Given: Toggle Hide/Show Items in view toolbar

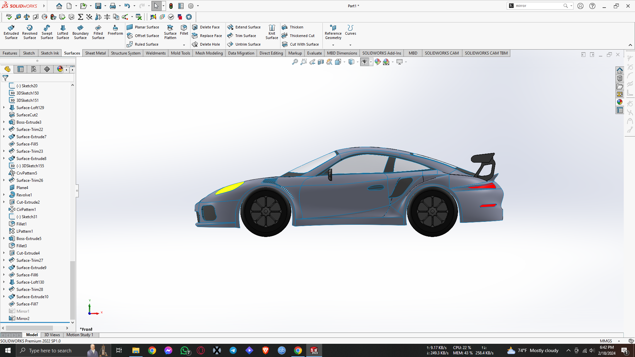Looking at the screenshot, I should 364,62.
